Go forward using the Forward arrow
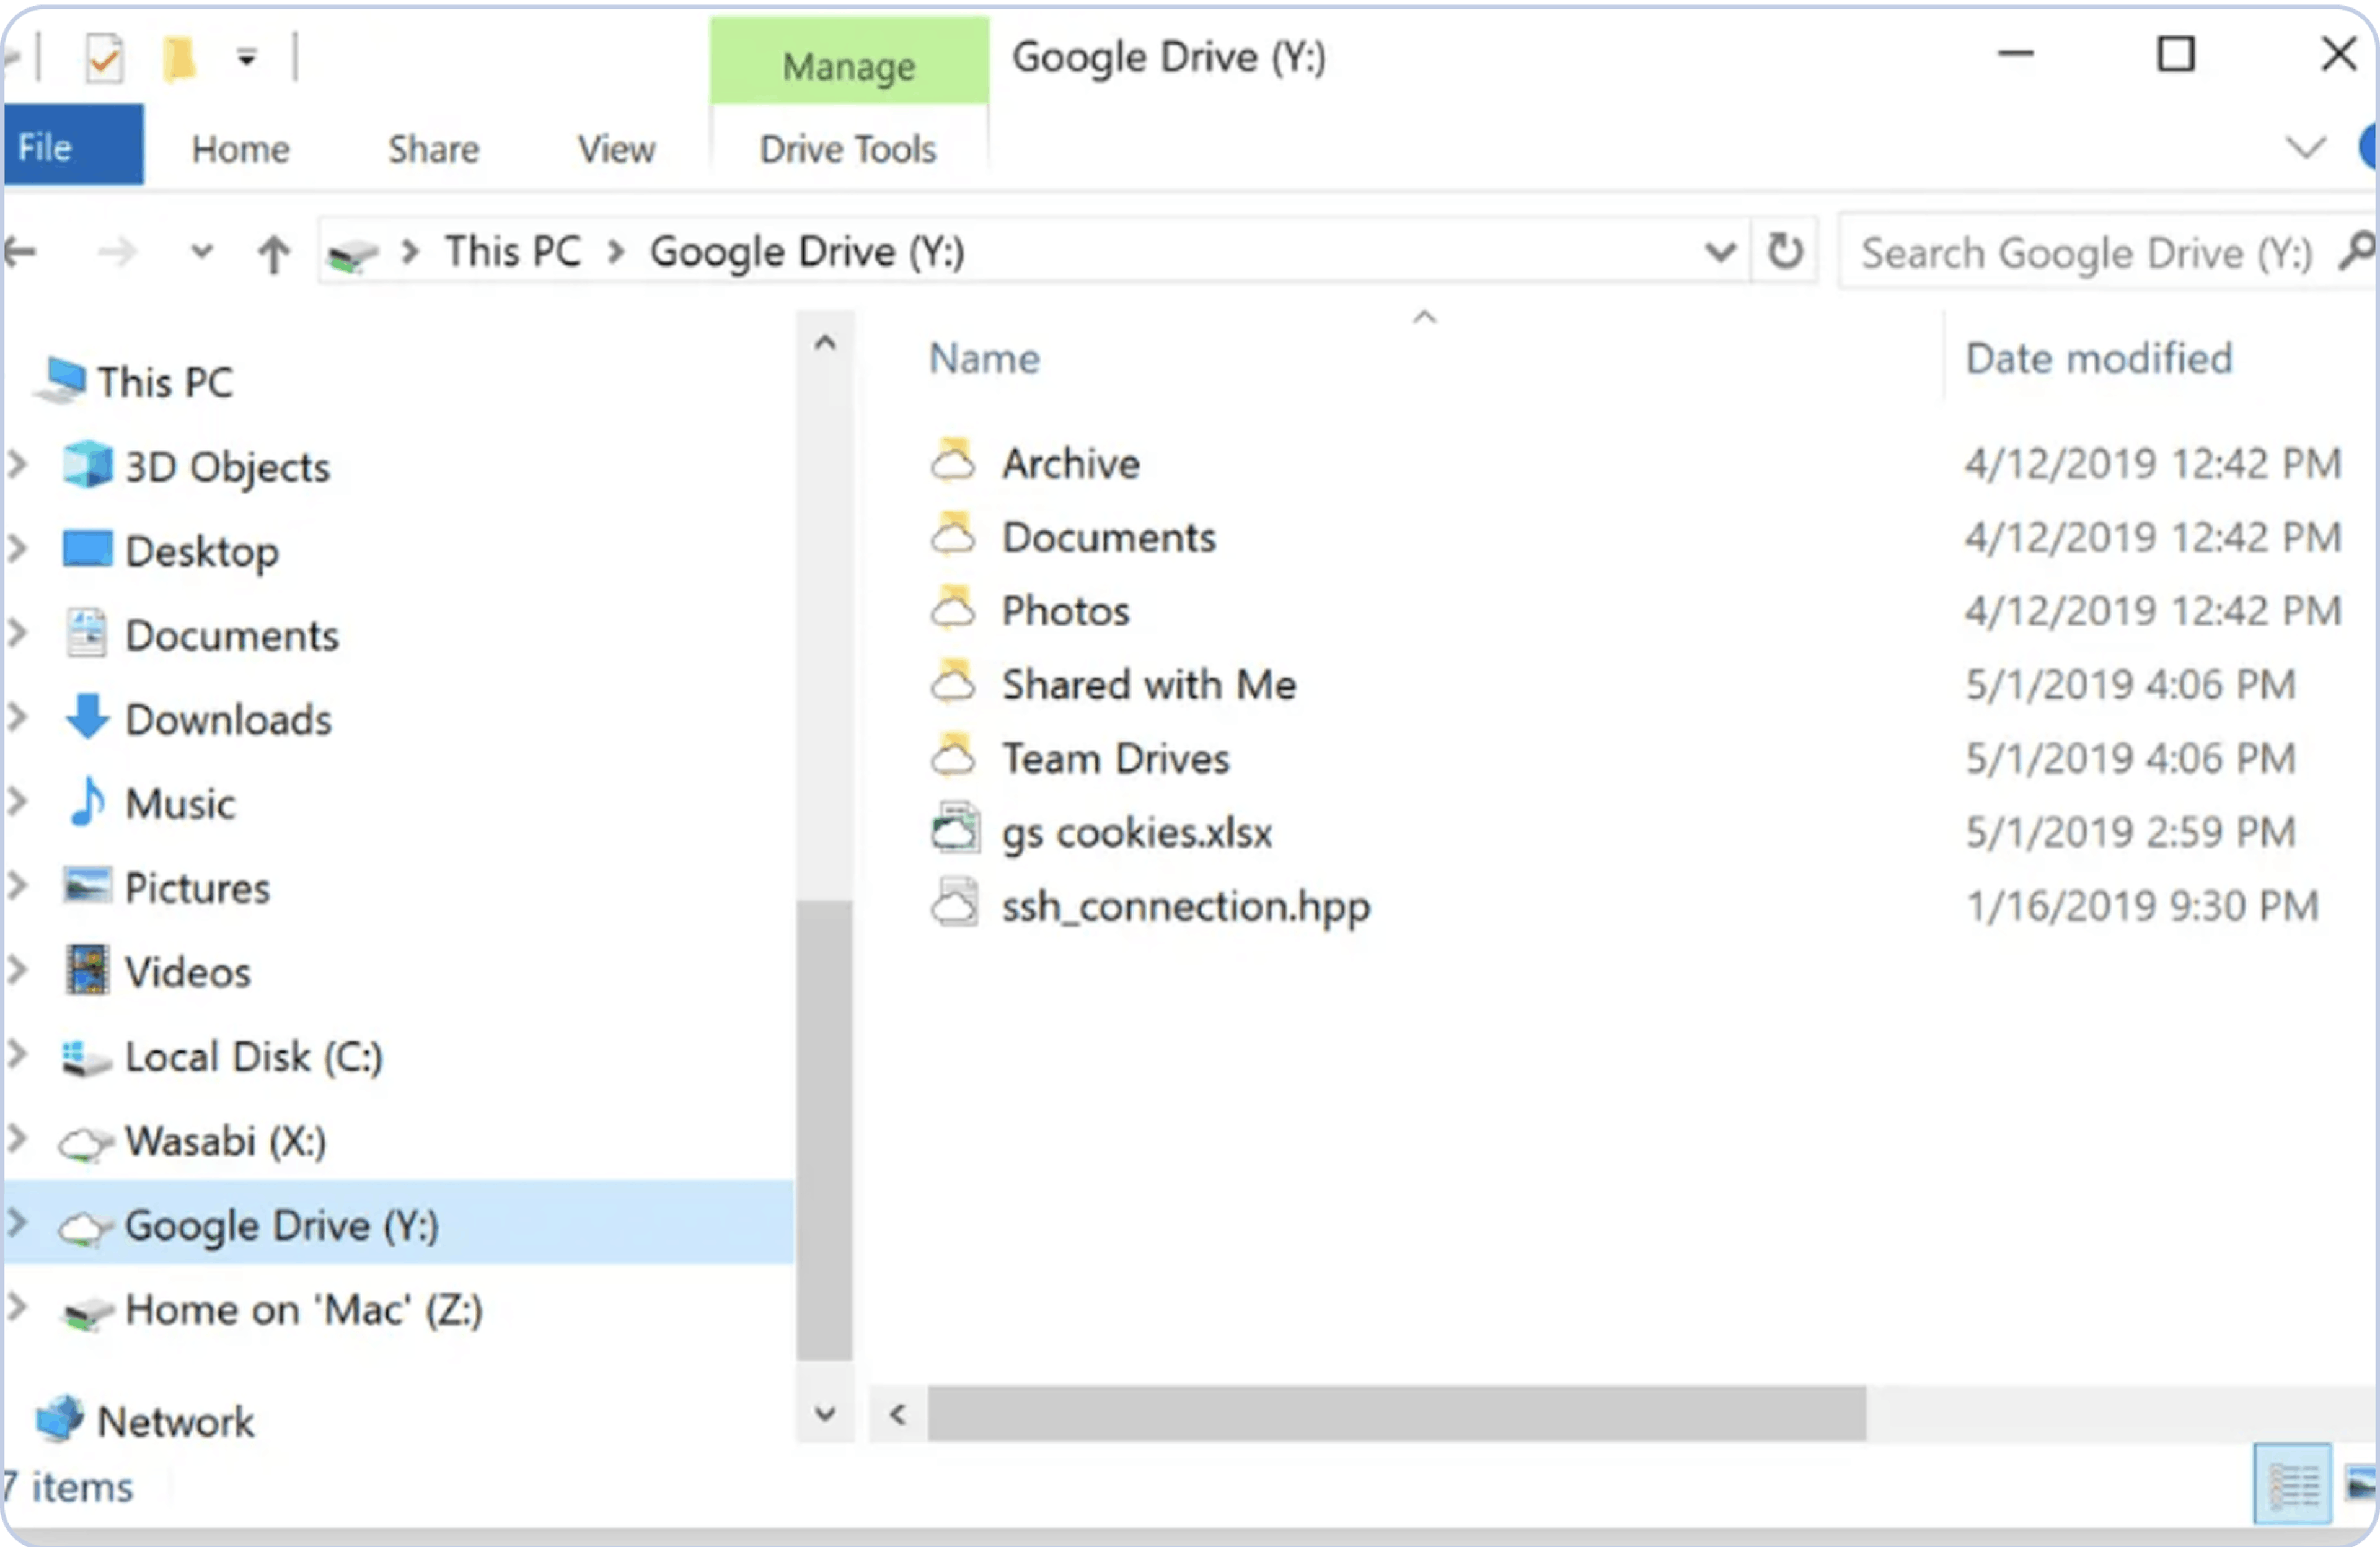Image resolution: width=2380 pixels, height=1547 pixels. click(x=118, y=251)
